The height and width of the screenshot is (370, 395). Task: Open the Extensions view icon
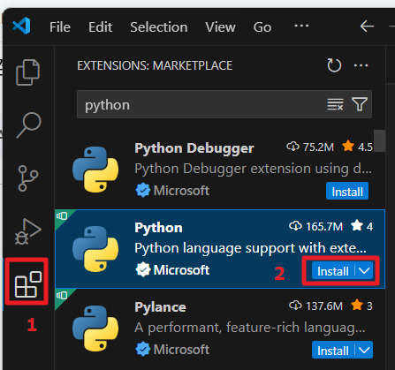click(x=27, y=284)
